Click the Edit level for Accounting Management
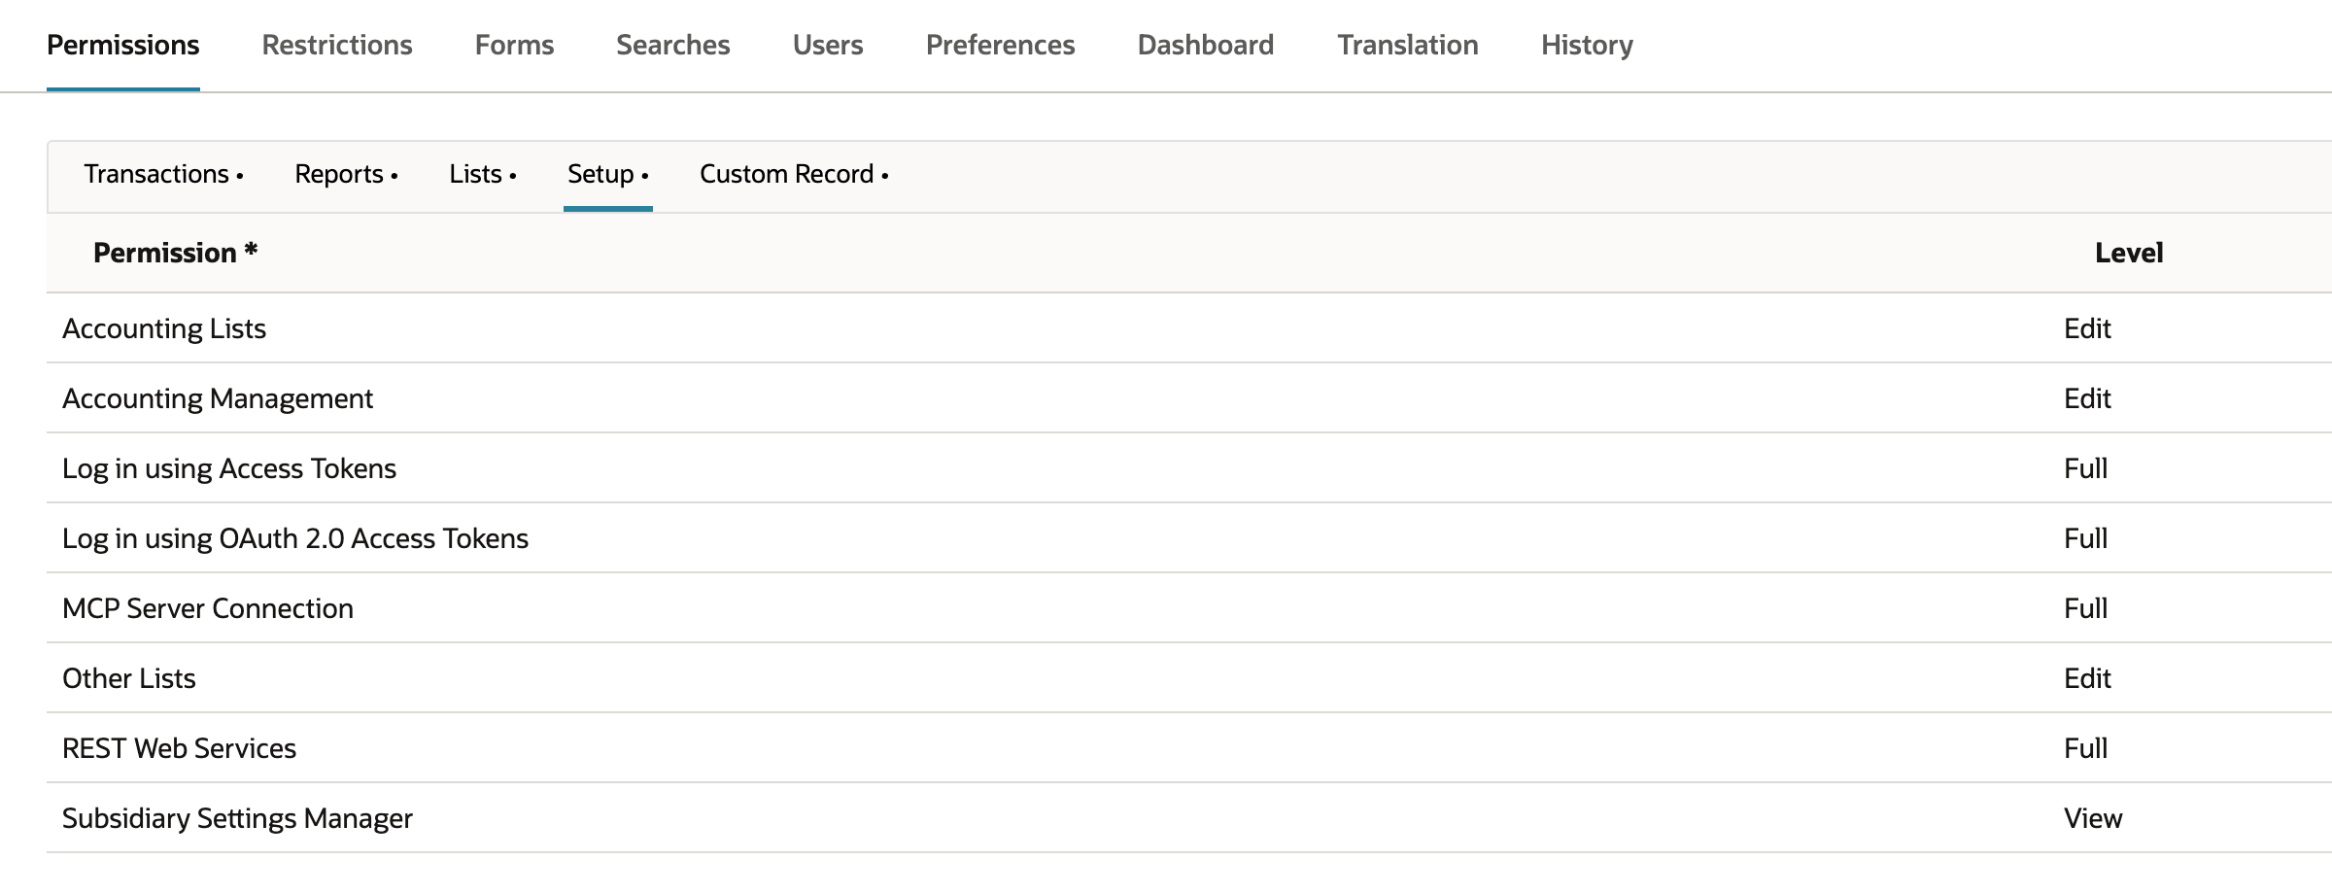The width and height of the screenshot is (2332, 894). pos(2087,398)
